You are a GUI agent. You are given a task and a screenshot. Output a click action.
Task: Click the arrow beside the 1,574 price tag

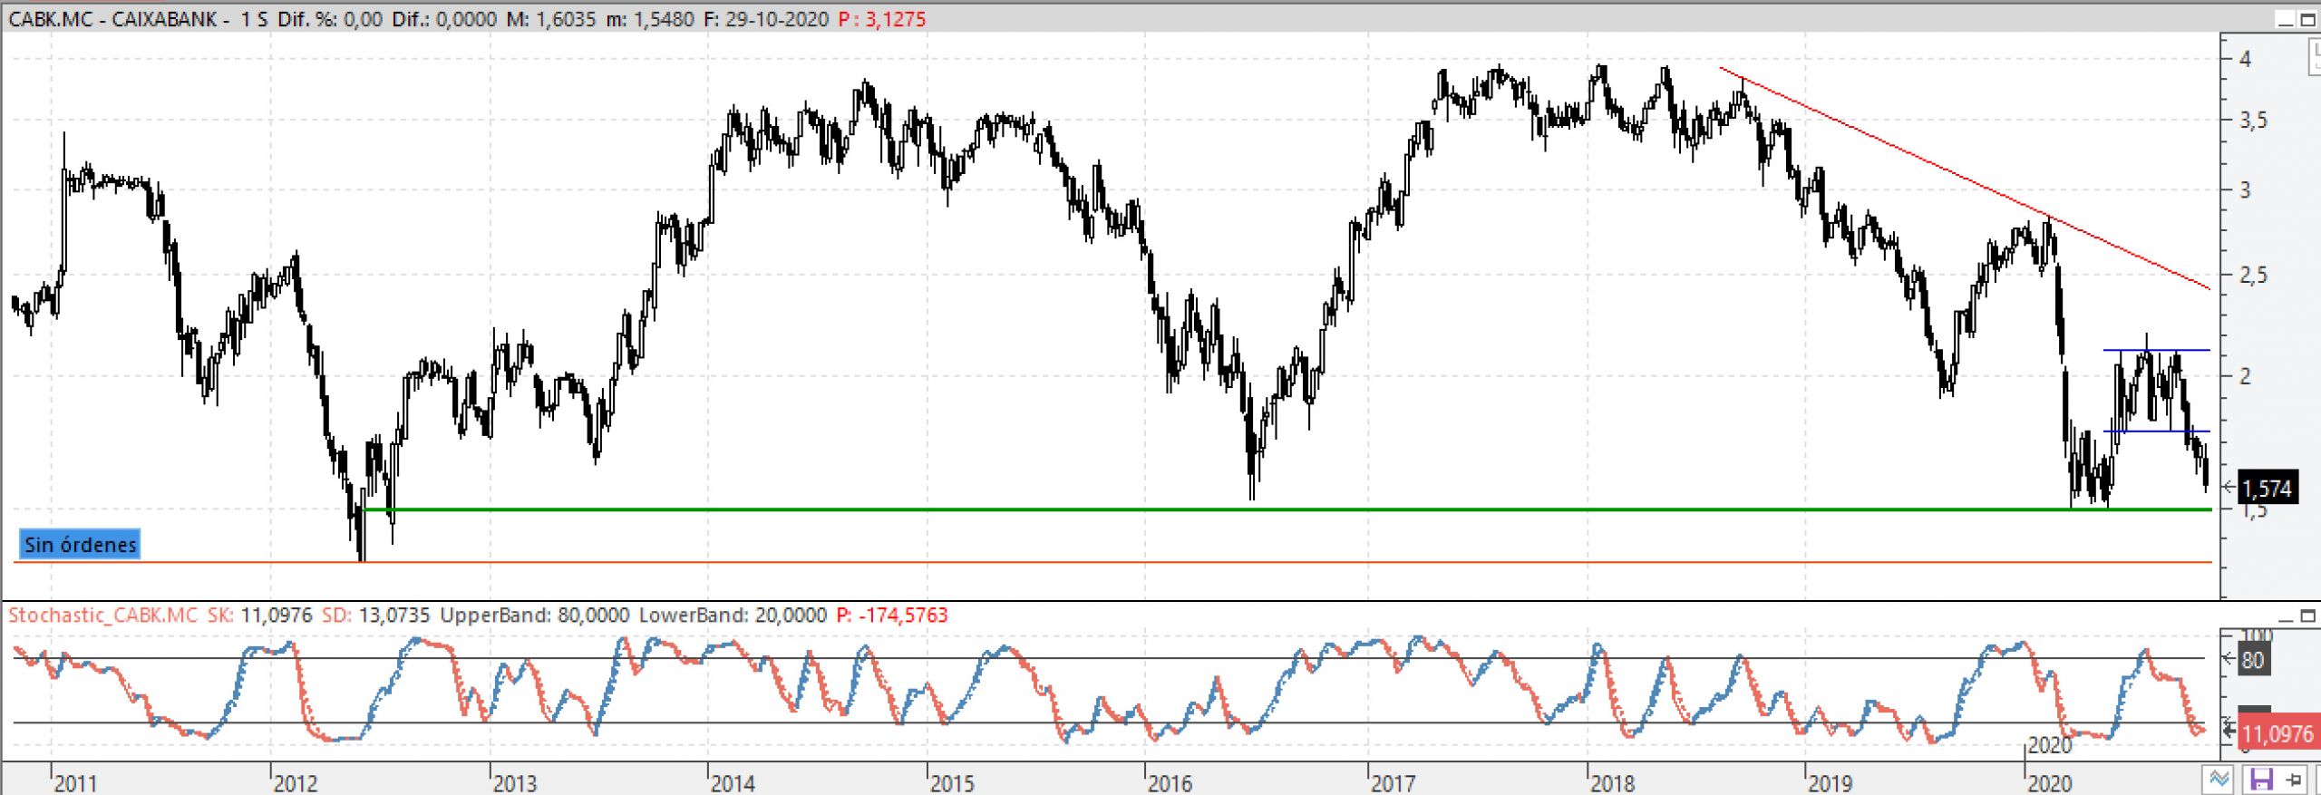(2229, 488)
